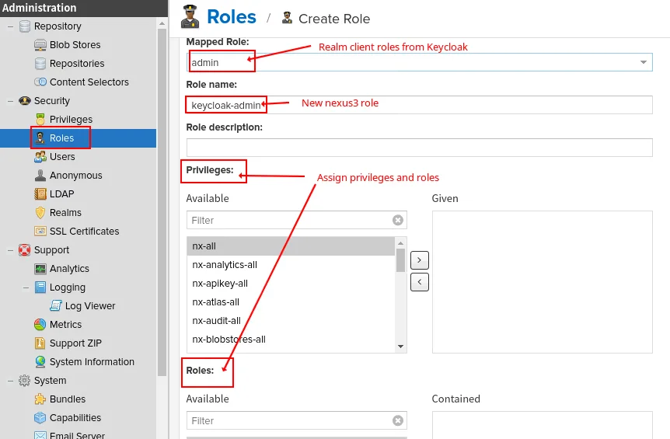Click the remove-from-Given left arrow button
The width and height of the screenshot is (670, 439).
coord(419,281)
